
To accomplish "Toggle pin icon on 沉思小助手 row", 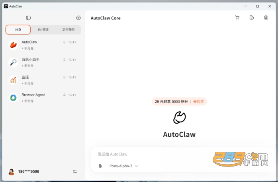I will pos(65,60).
